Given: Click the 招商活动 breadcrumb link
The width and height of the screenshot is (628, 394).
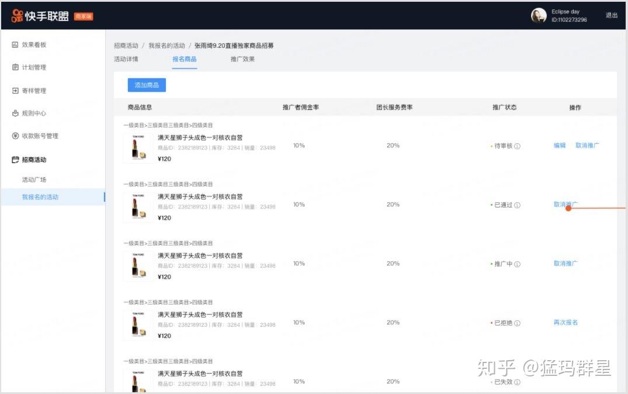Looking at the screenshot, I should [x=126, y=45].
